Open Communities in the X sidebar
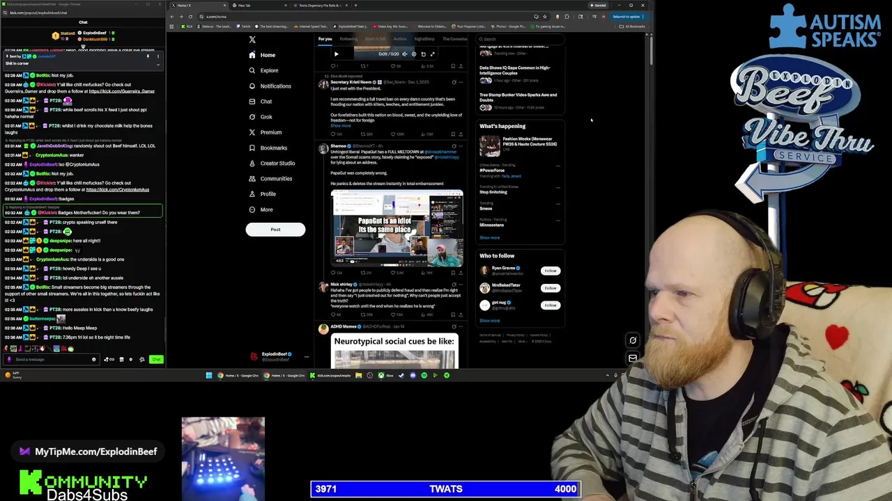 click(270, 179)
